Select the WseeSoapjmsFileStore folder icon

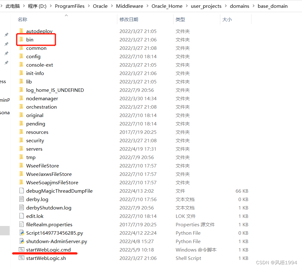[22, 182]
